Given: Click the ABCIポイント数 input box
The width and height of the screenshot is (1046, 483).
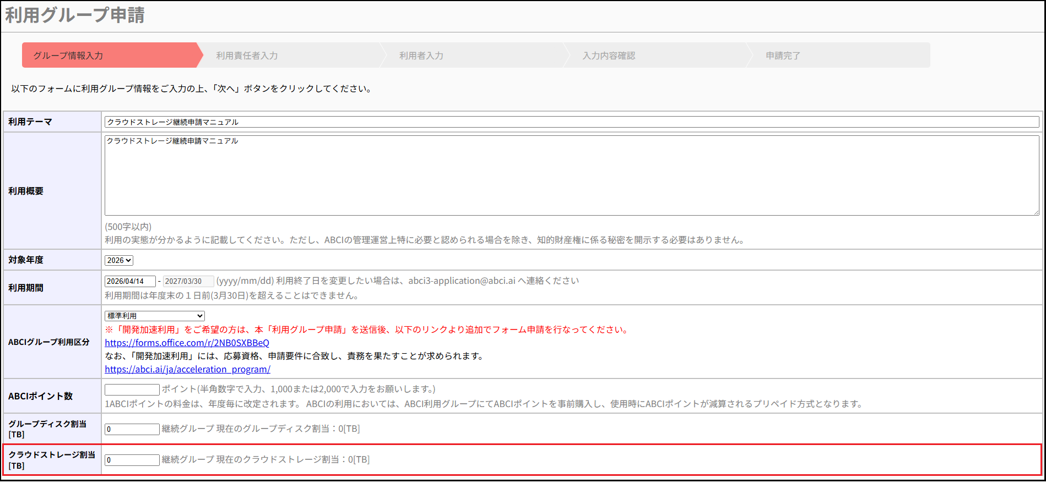Looking at the screenshot, I should 132,390.
